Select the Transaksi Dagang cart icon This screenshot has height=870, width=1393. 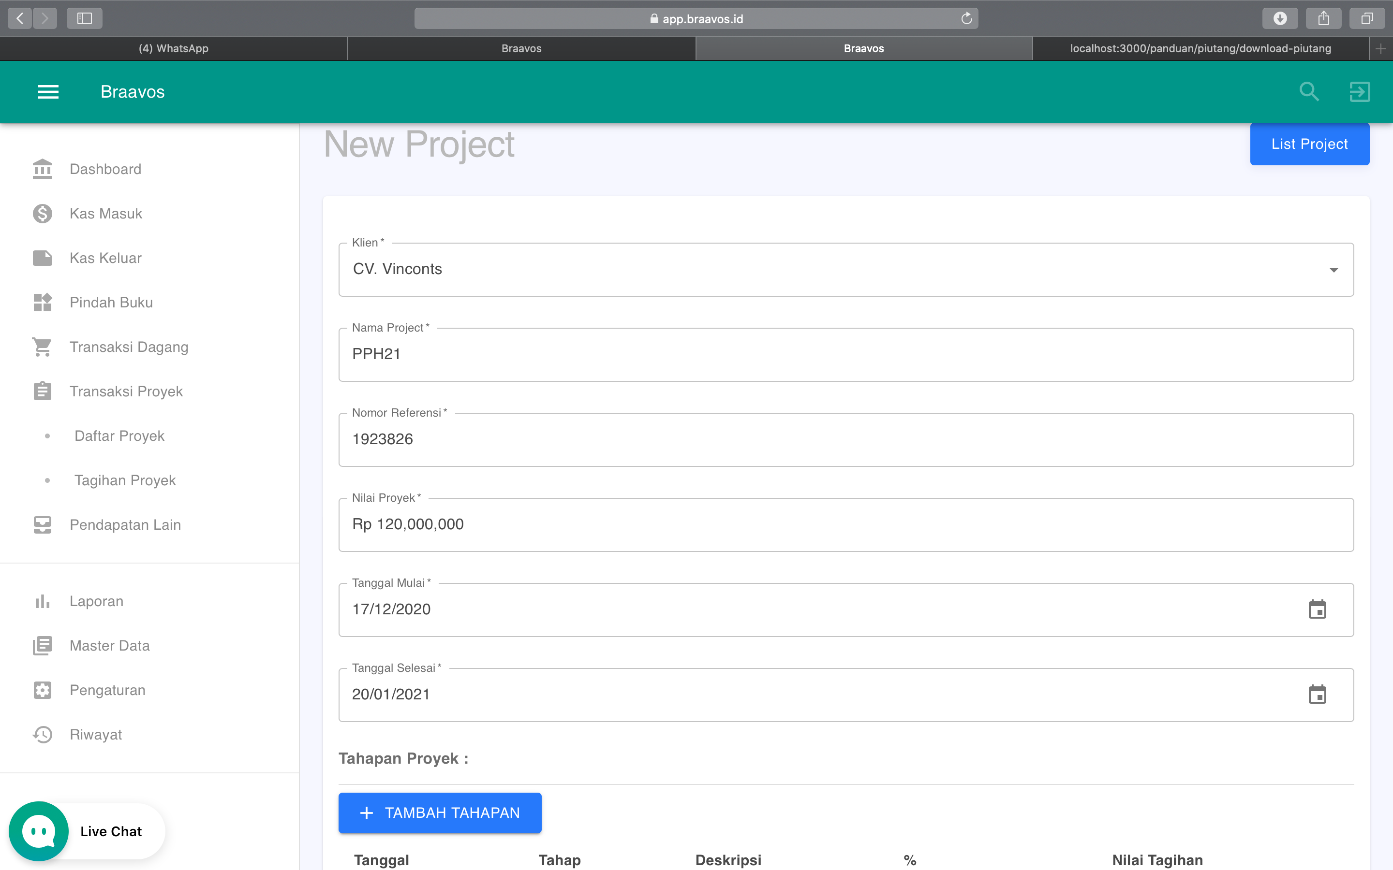(42, 347)
